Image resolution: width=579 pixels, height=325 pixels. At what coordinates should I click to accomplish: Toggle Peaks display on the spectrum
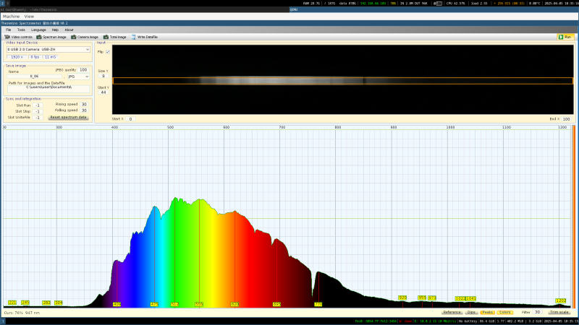[487, 312]
